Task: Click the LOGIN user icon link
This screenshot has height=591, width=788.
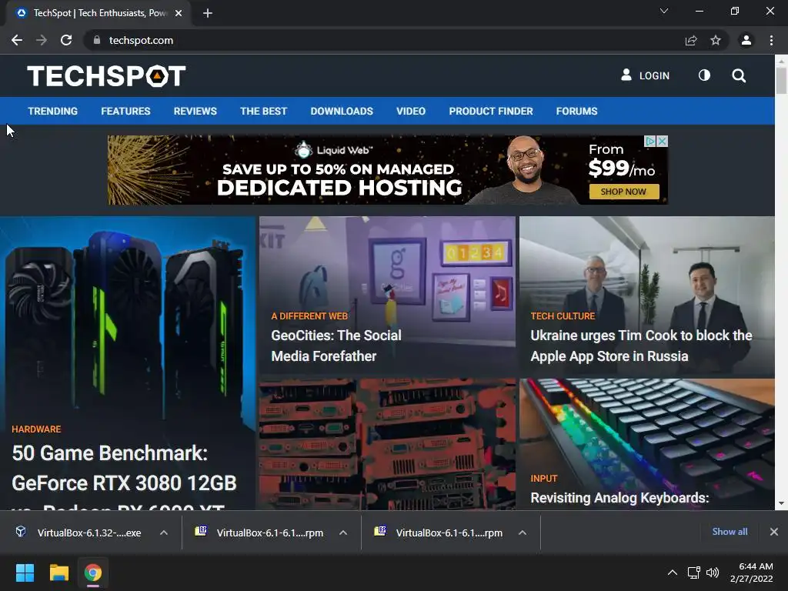Action: click(x=646, y=75)
